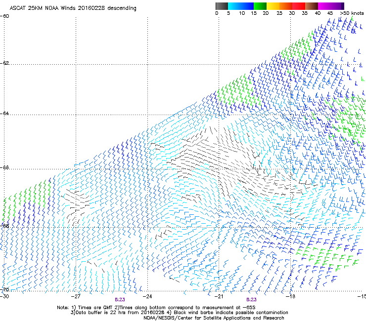The image size is (366, 321).
Task: Click the purple time label between -27 and -24
Action: coord(120,300)
